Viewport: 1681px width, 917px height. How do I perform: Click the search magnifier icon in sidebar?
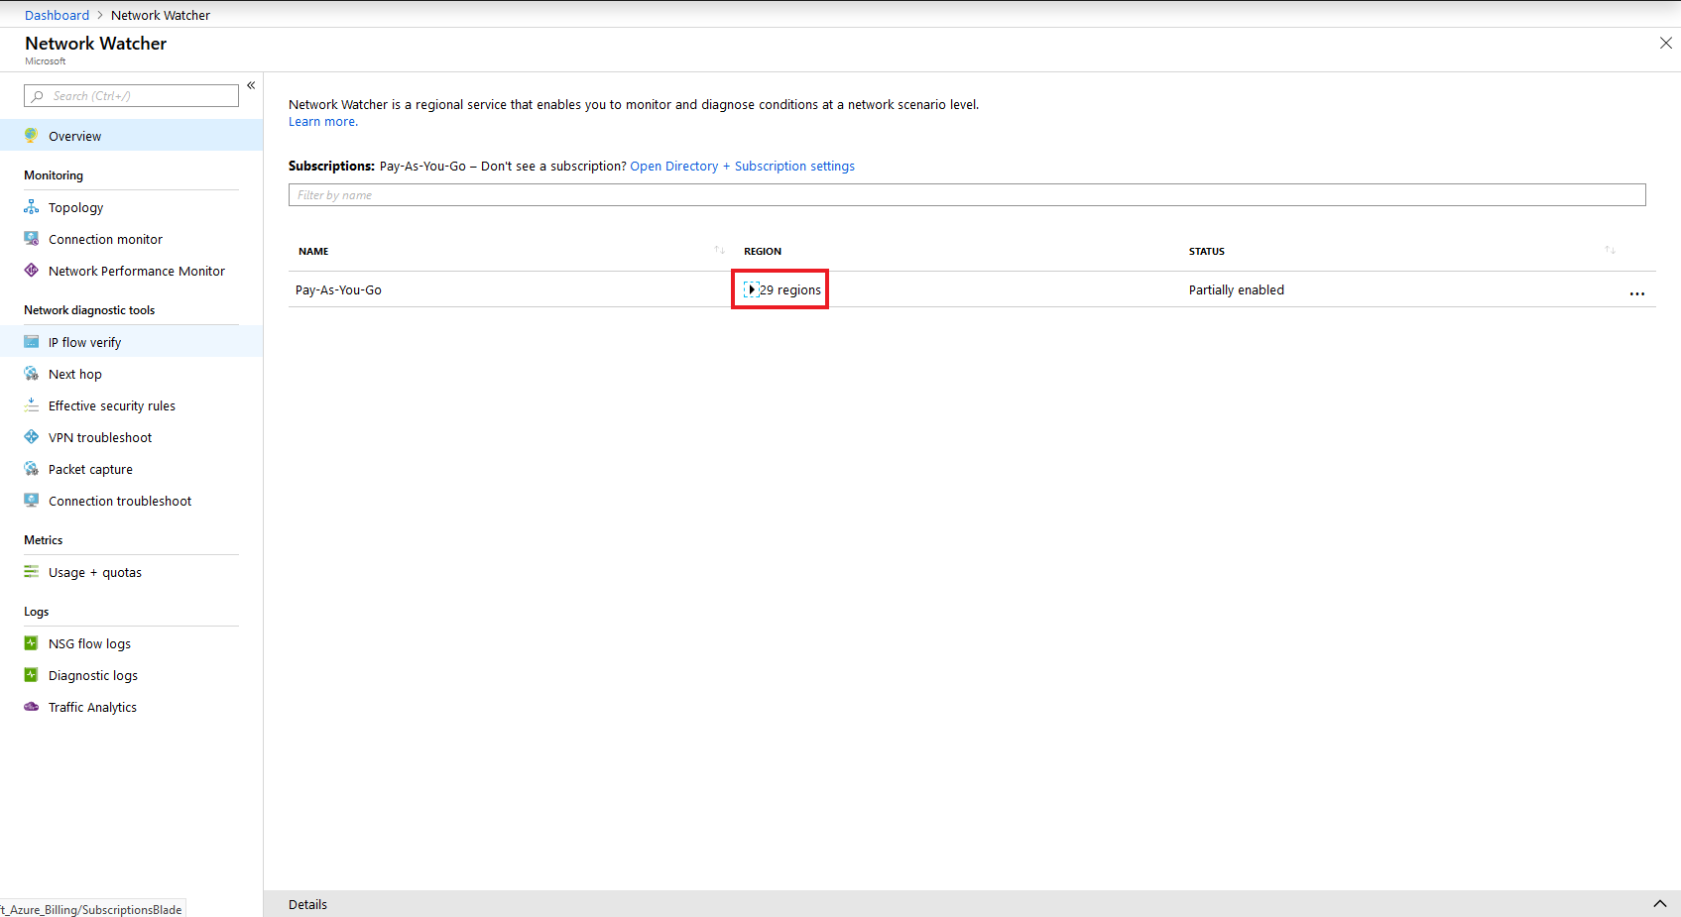38,96
